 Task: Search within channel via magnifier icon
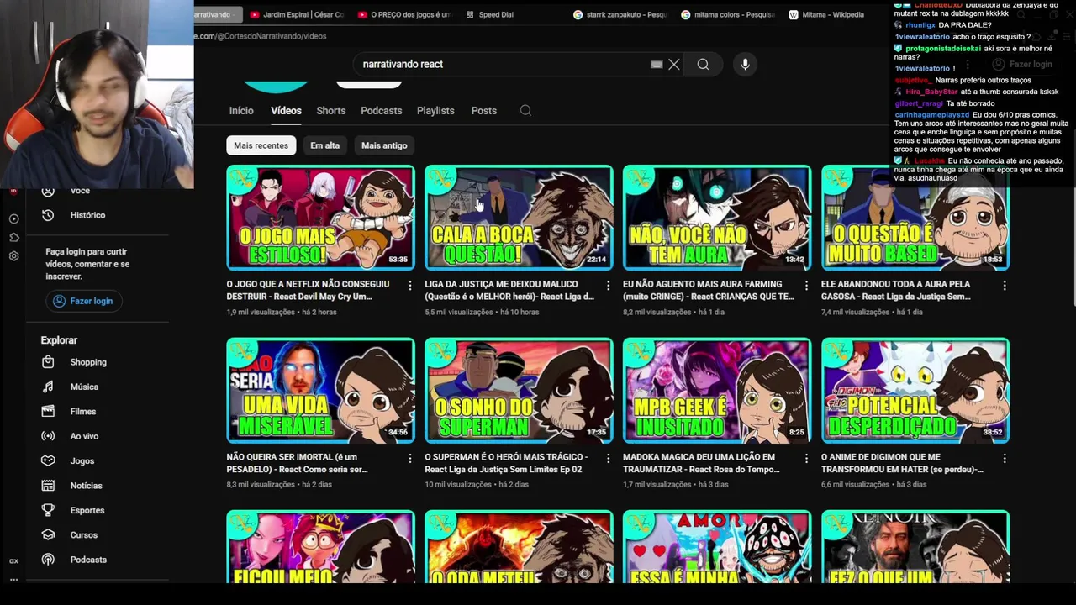525,110
